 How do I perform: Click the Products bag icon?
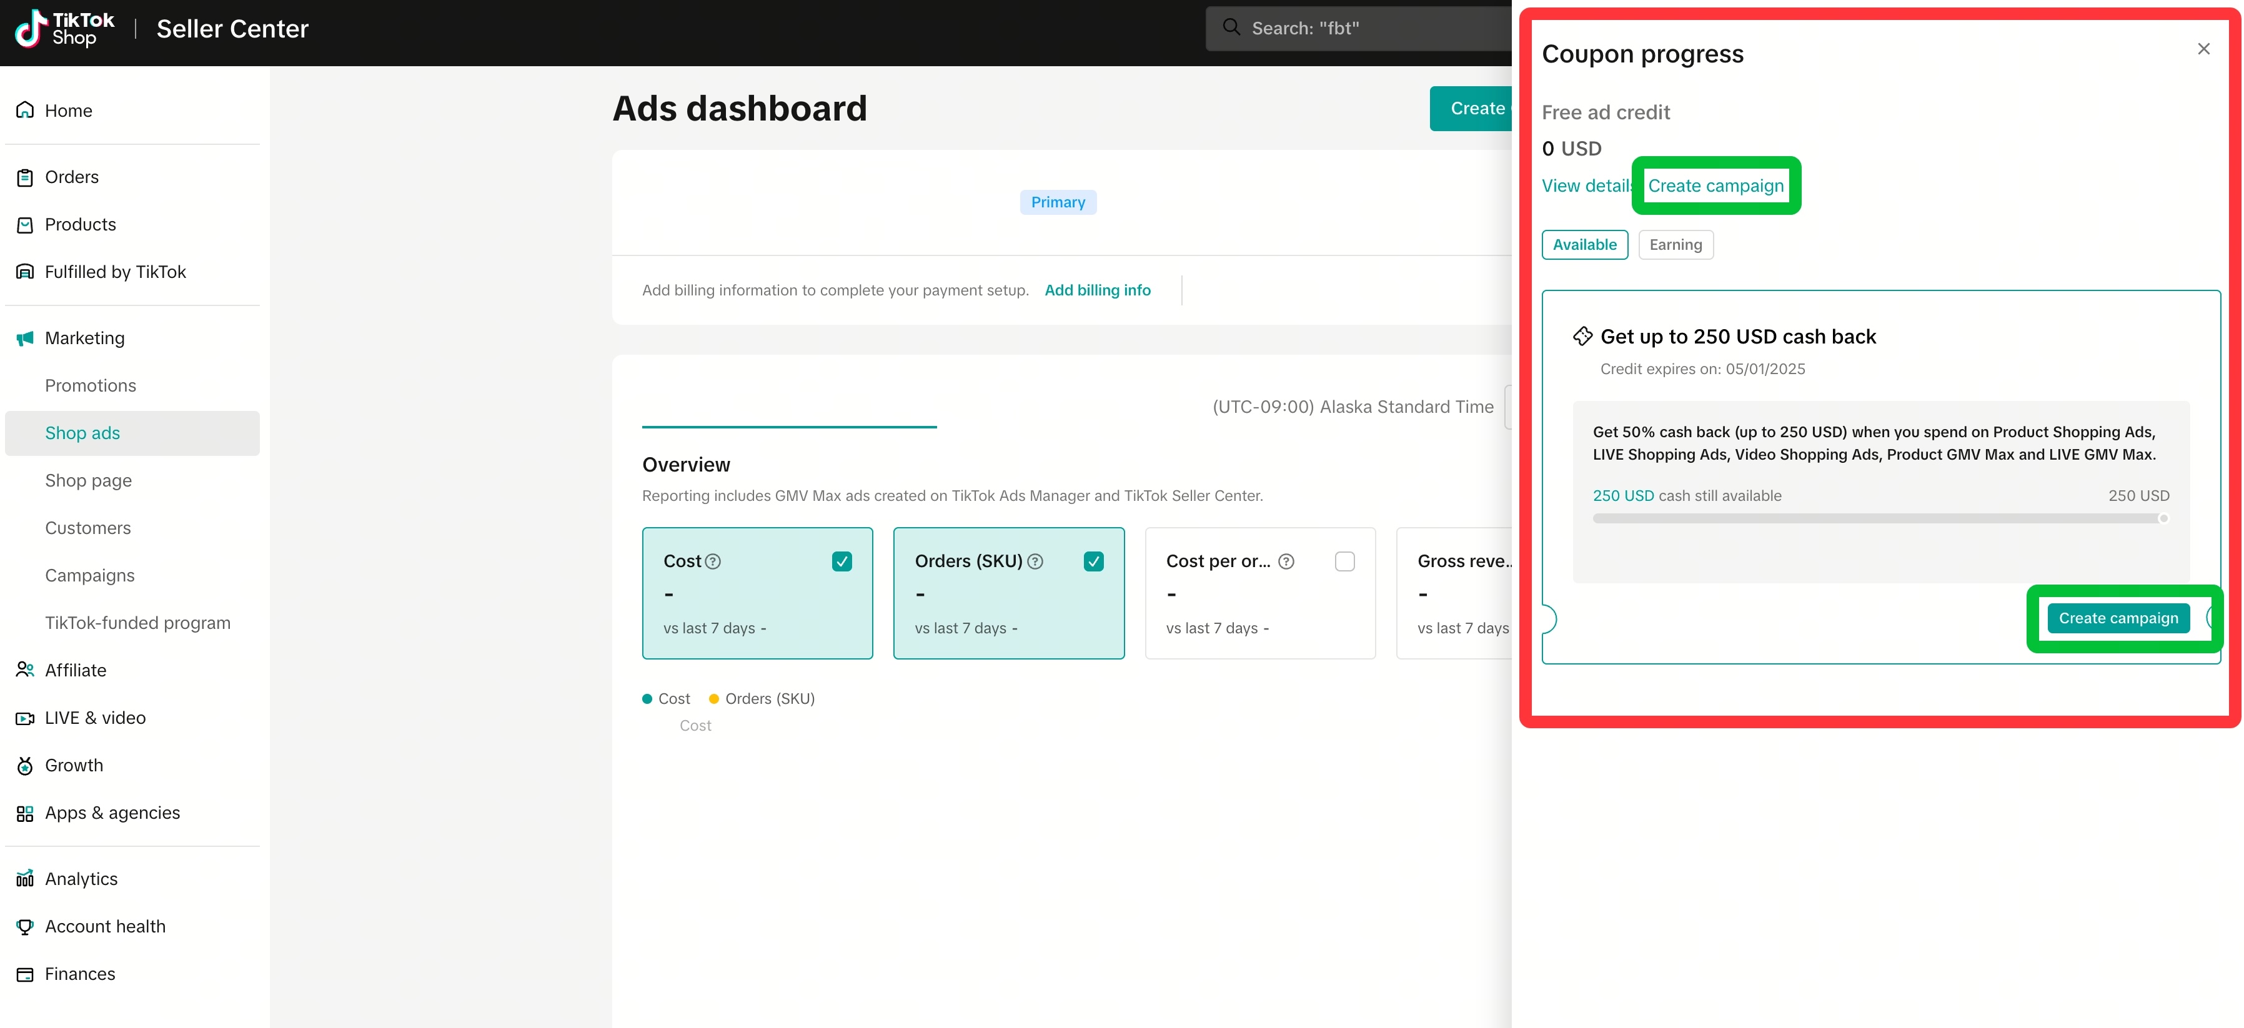pos(25,225)
